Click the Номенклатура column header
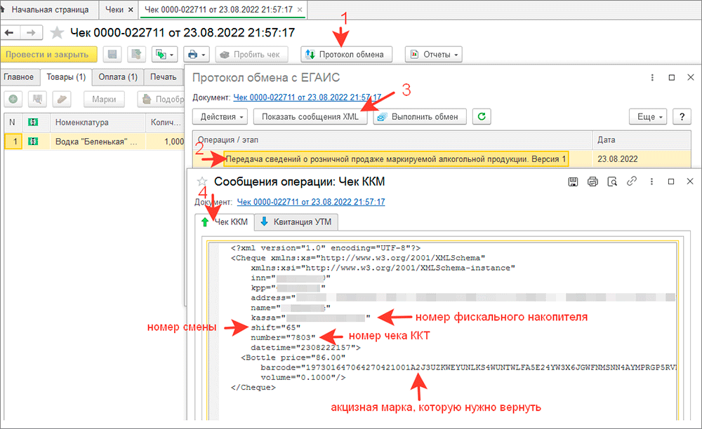 98,122
